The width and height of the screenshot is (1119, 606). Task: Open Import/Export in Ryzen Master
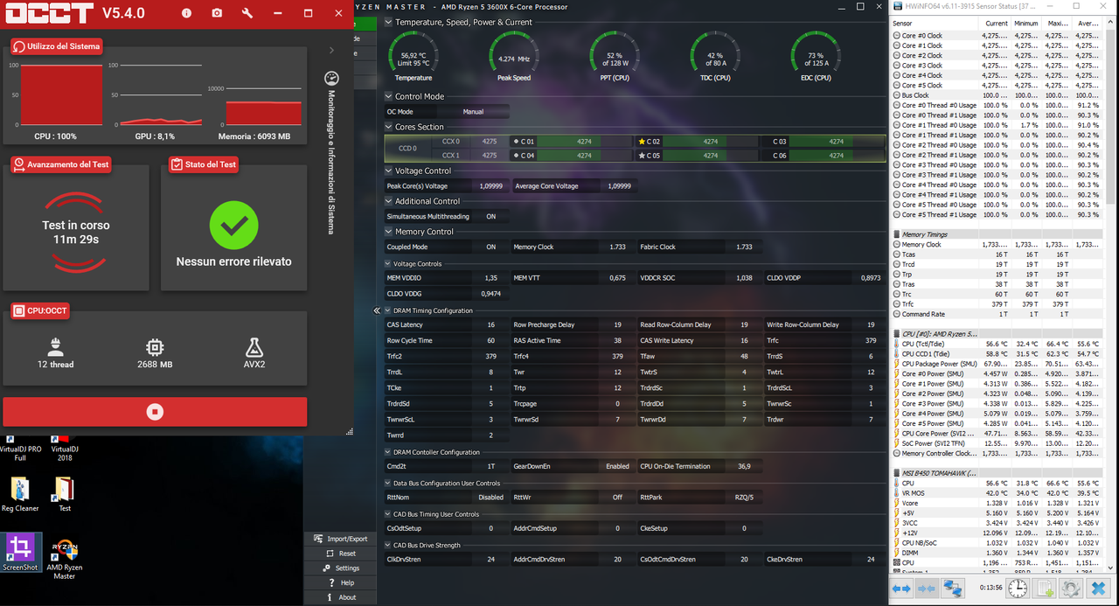coord(339,539)
